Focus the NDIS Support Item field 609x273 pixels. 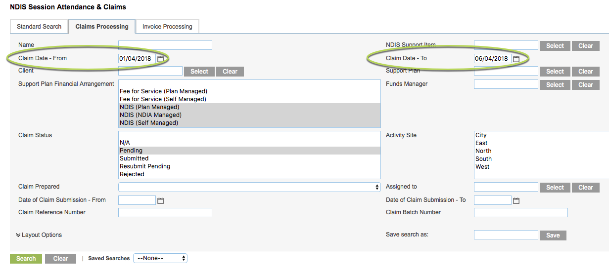click(506, 45)
